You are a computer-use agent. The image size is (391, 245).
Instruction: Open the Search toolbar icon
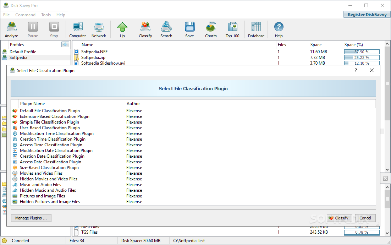click(x=166, y=27)
